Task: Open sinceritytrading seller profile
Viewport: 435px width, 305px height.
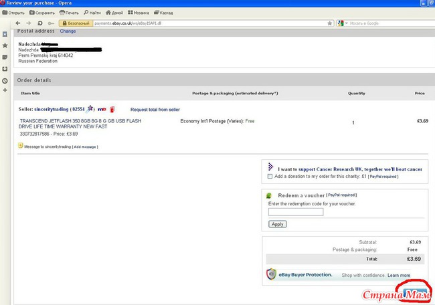Action: click(52, 109)
